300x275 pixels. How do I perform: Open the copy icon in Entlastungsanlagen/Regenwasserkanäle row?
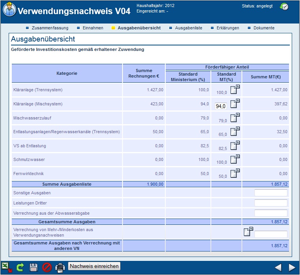click(x=235, y=131)
